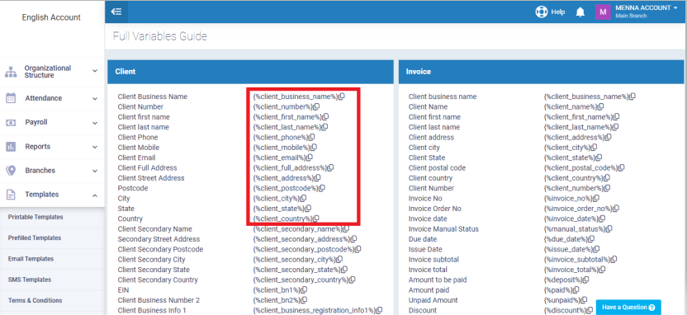Expand the Payroll menu chevron

tap(95, 124)
